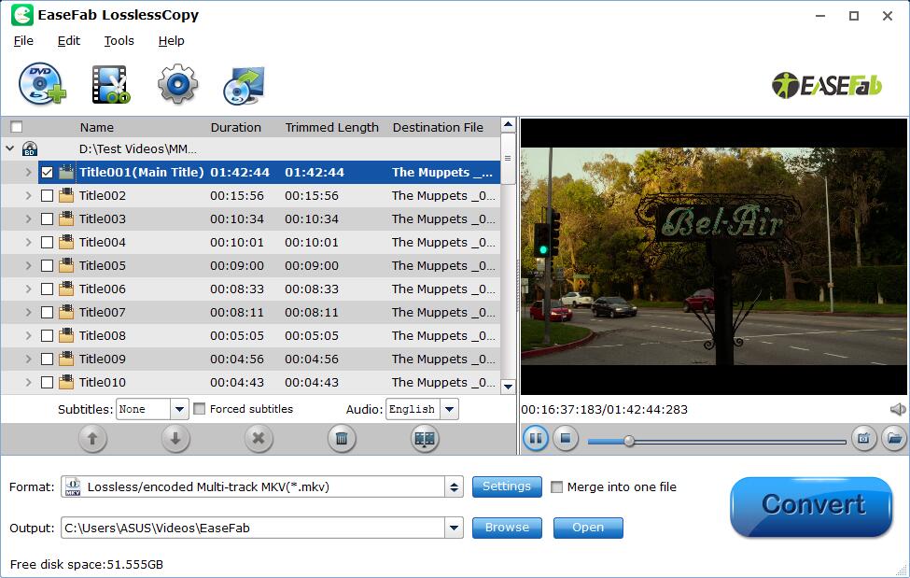Open the snapshot folder icon

coord(894,438)
